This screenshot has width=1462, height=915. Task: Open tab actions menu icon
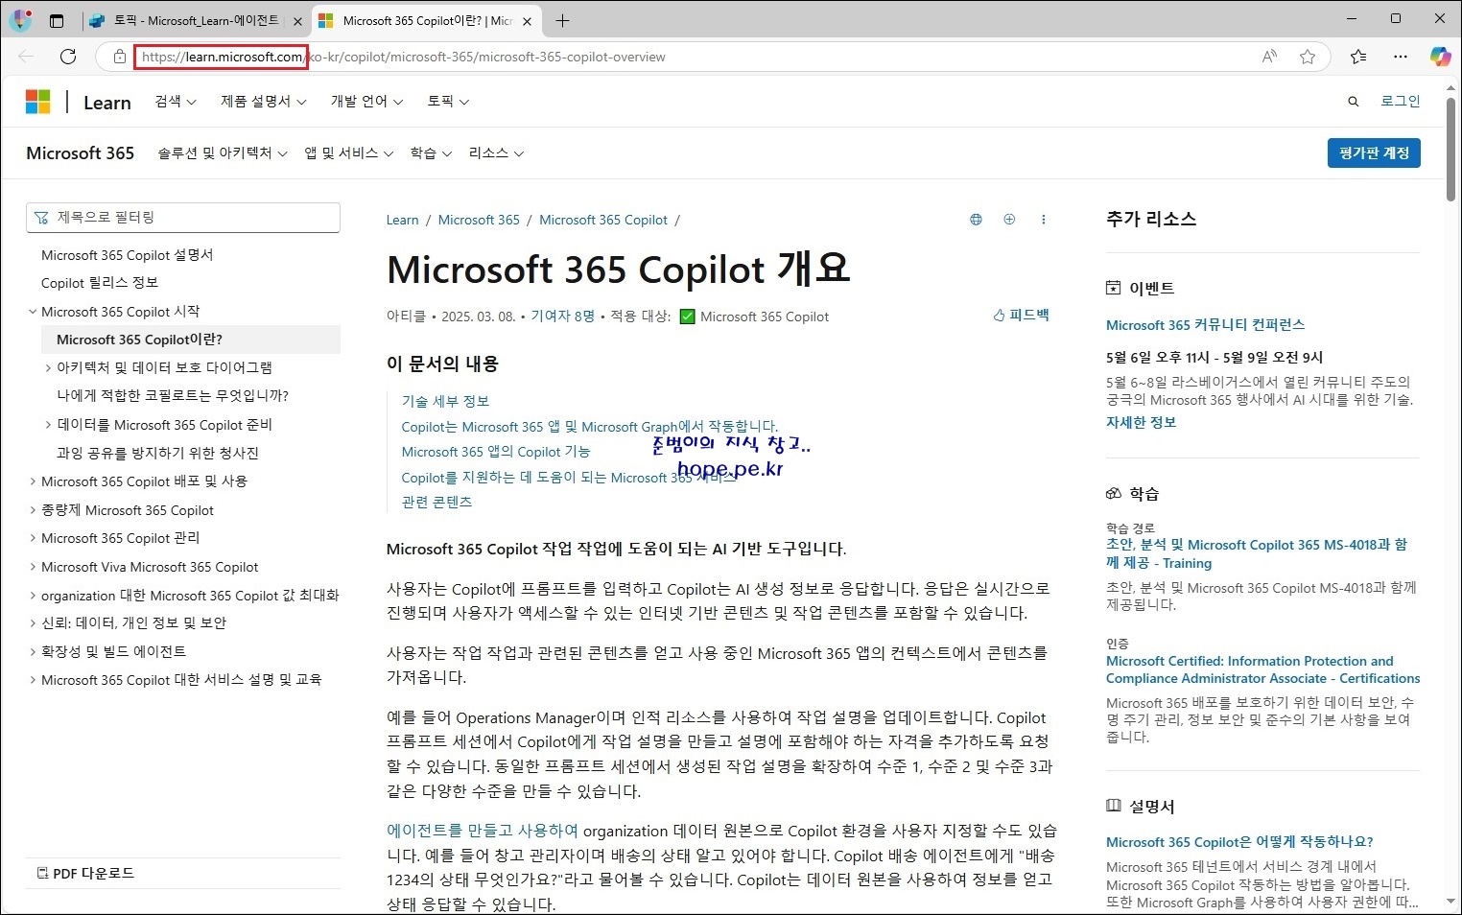tap(56, 20)
